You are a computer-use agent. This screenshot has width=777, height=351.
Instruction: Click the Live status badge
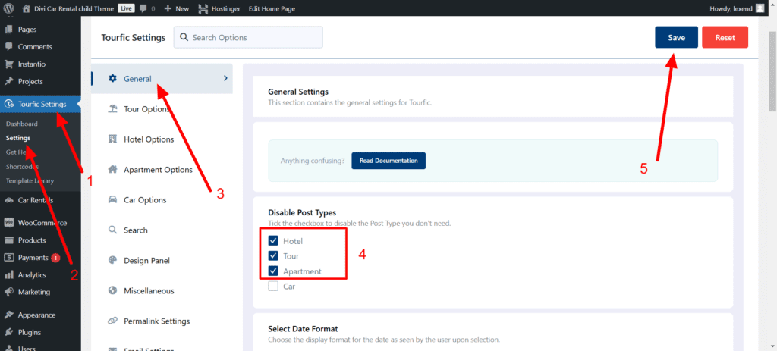pos(126,8)
